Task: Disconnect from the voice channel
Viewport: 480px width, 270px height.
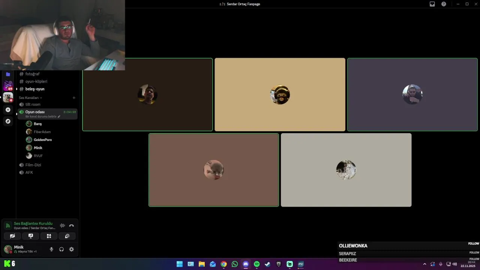Action: 72,225
